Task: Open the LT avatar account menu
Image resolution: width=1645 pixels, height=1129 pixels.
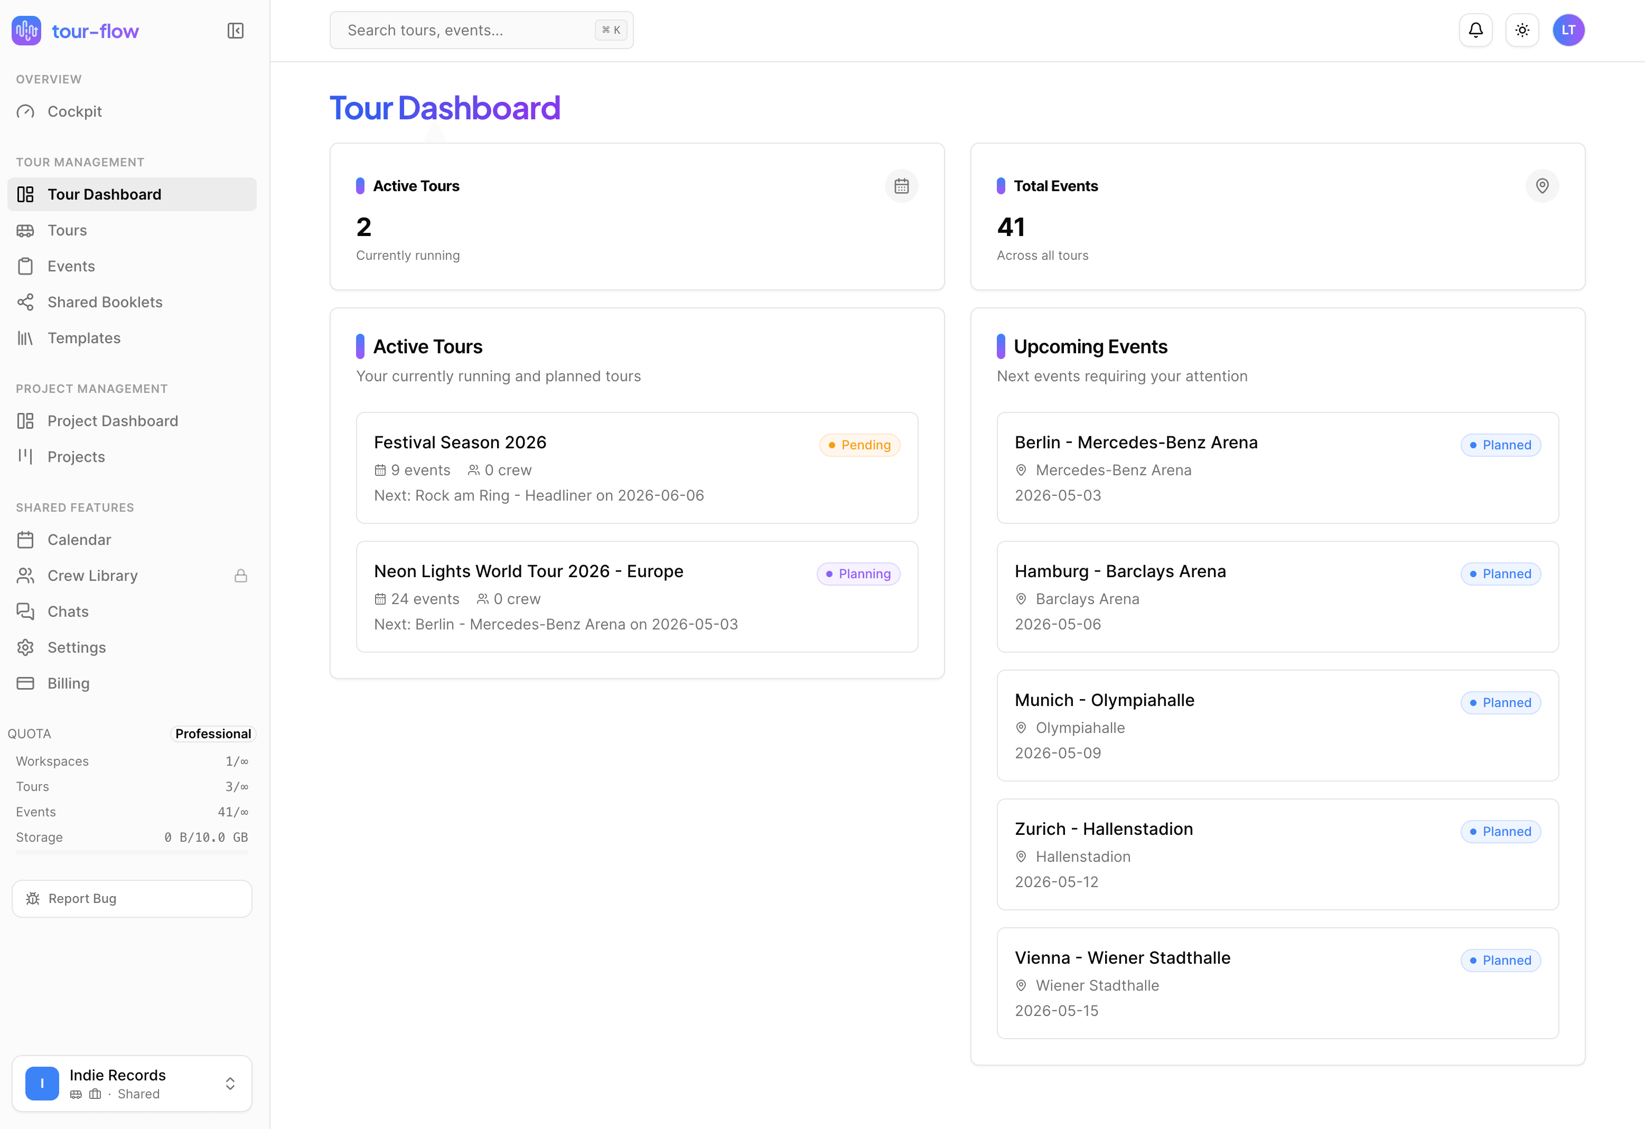Action: click(x=1568, y=30)
